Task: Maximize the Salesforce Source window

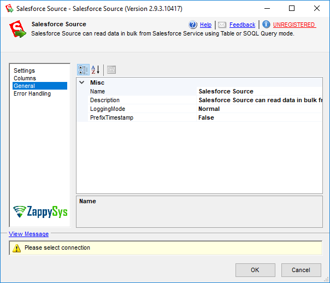Action: click(x=292, y=8)
